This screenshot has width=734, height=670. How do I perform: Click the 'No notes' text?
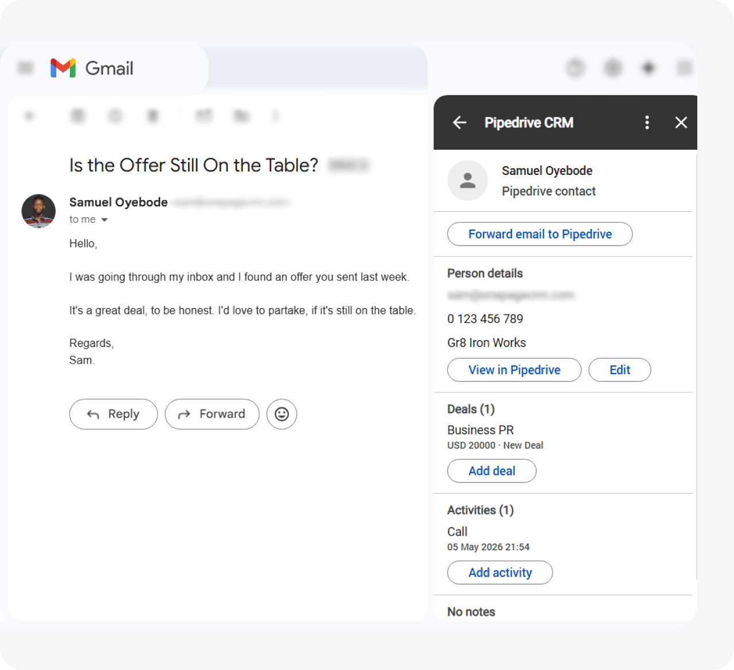471,612
